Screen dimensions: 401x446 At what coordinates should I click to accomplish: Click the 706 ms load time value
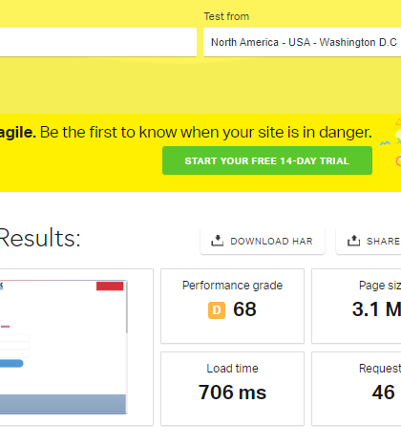click(x=232, y=393)
